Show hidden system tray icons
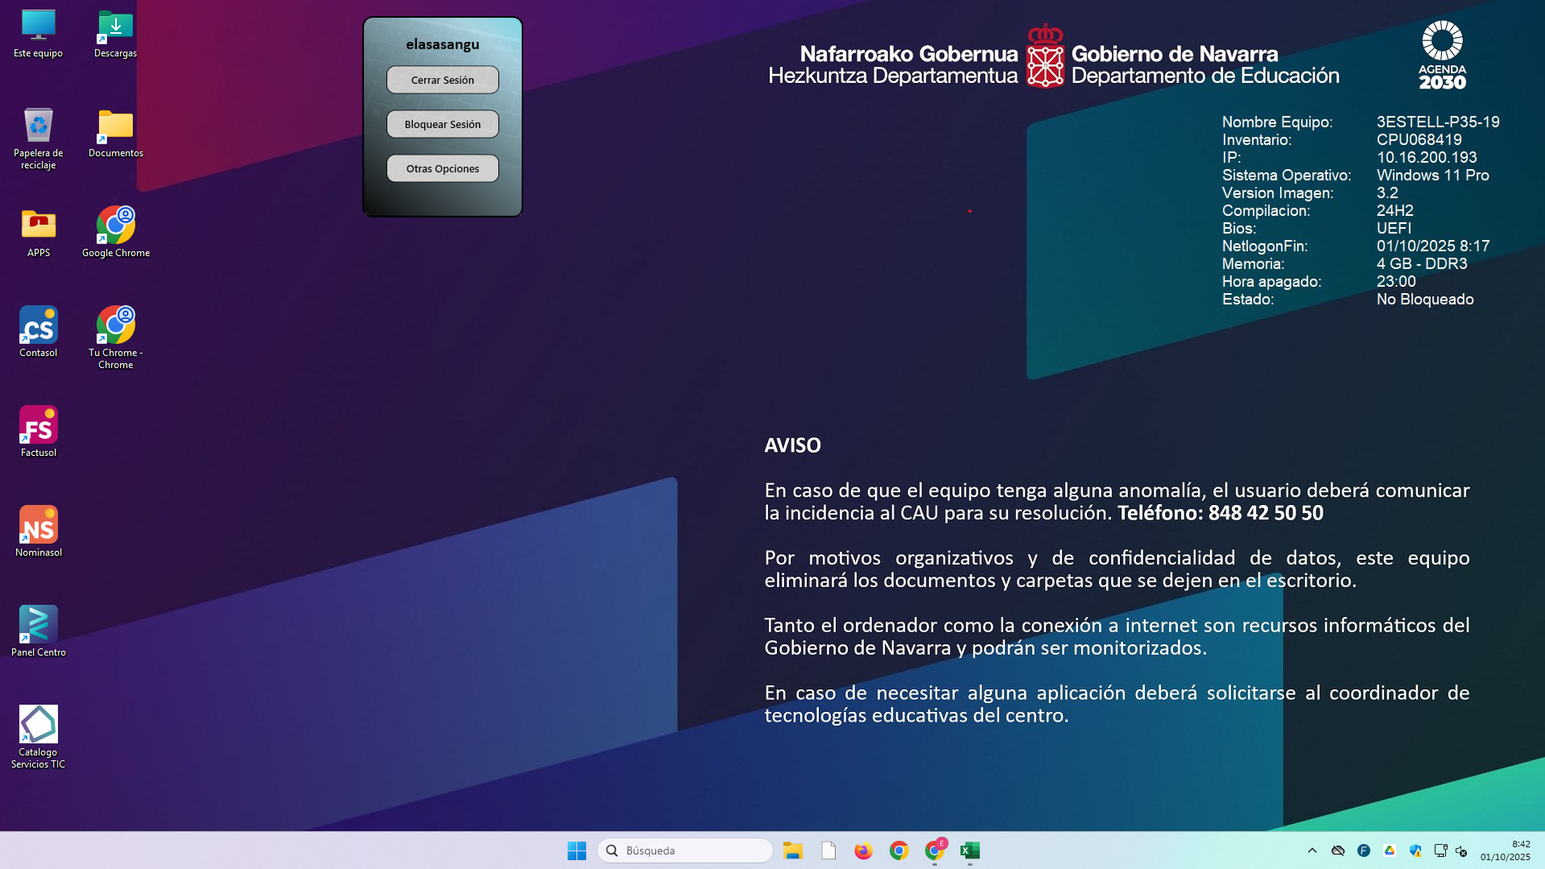Image resolution: width=1545 pixels, height=869 pixels. point(1312,850)
